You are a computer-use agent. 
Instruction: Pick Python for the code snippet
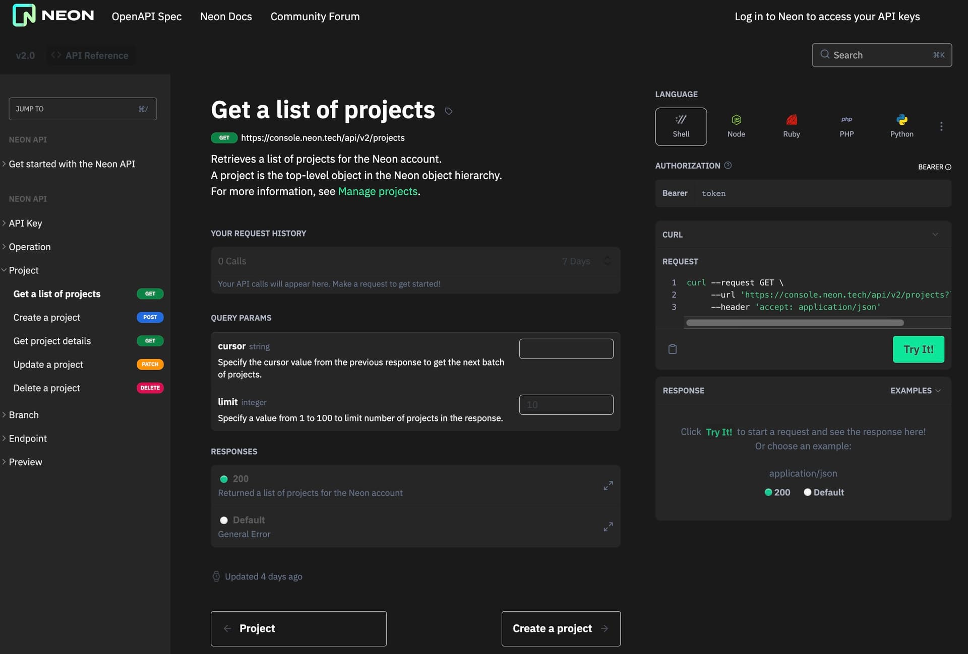[x=901, y=126]
